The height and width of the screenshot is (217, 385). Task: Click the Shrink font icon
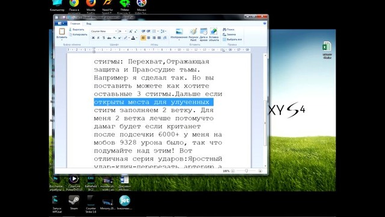click(135, 31)
